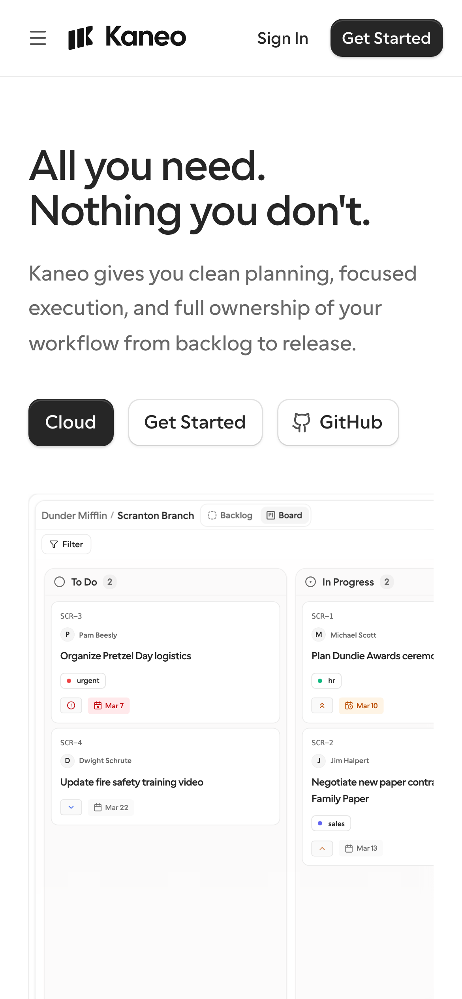Open priority chevron on SCR-2 card
This screenshot has width=462, height=999.
pos(322,848)
